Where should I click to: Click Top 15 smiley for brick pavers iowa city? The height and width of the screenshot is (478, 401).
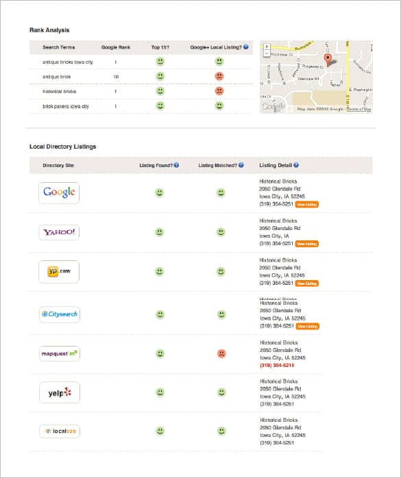click(x=160, y=105)
